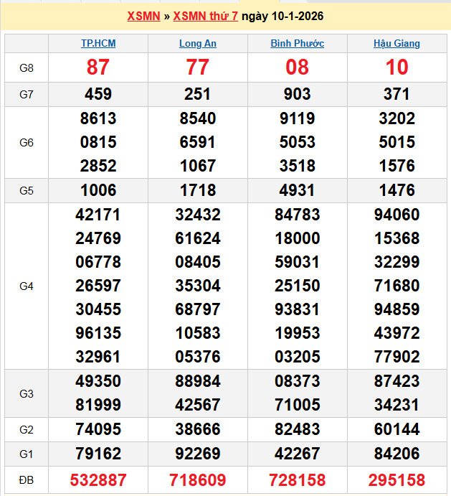Click the ĐB row label
Image resolution: width=451 pixels, height=496 pixels.
point(27,479)
